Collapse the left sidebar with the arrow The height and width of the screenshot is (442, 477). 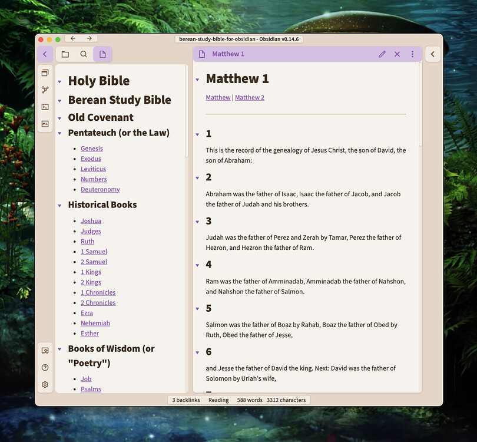pos(45,54)
